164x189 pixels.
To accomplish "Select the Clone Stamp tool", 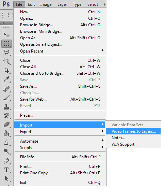I will click(6, 107).
